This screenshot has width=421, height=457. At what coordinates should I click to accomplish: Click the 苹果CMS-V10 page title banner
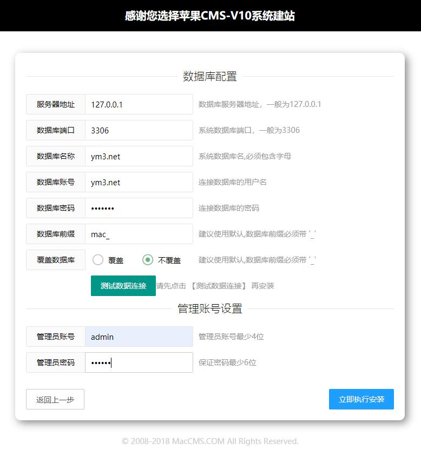(x=210, y=16)
